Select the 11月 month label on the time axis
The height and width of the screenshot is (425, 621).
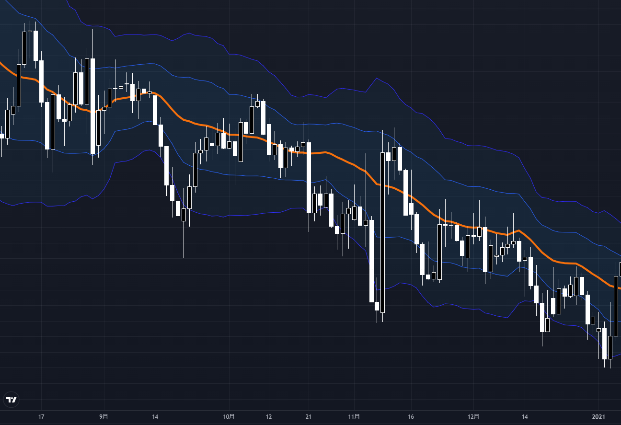pos(354,416)
